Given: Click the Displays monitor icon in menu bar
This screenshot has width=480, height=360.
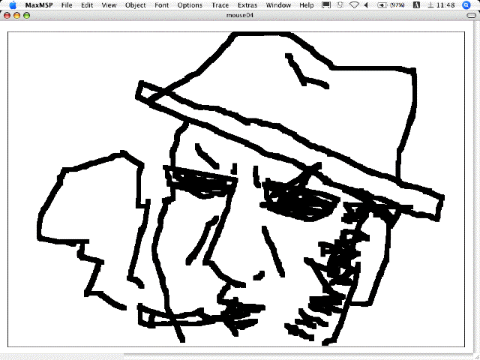Looking at the screenshot, I should 326,5.
